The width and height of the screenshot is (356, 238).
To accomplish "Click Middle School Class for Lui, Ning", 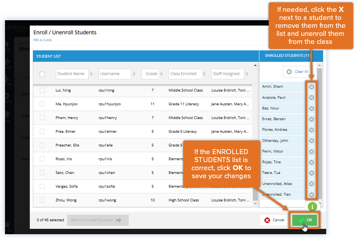I will (x=186, y=90).
